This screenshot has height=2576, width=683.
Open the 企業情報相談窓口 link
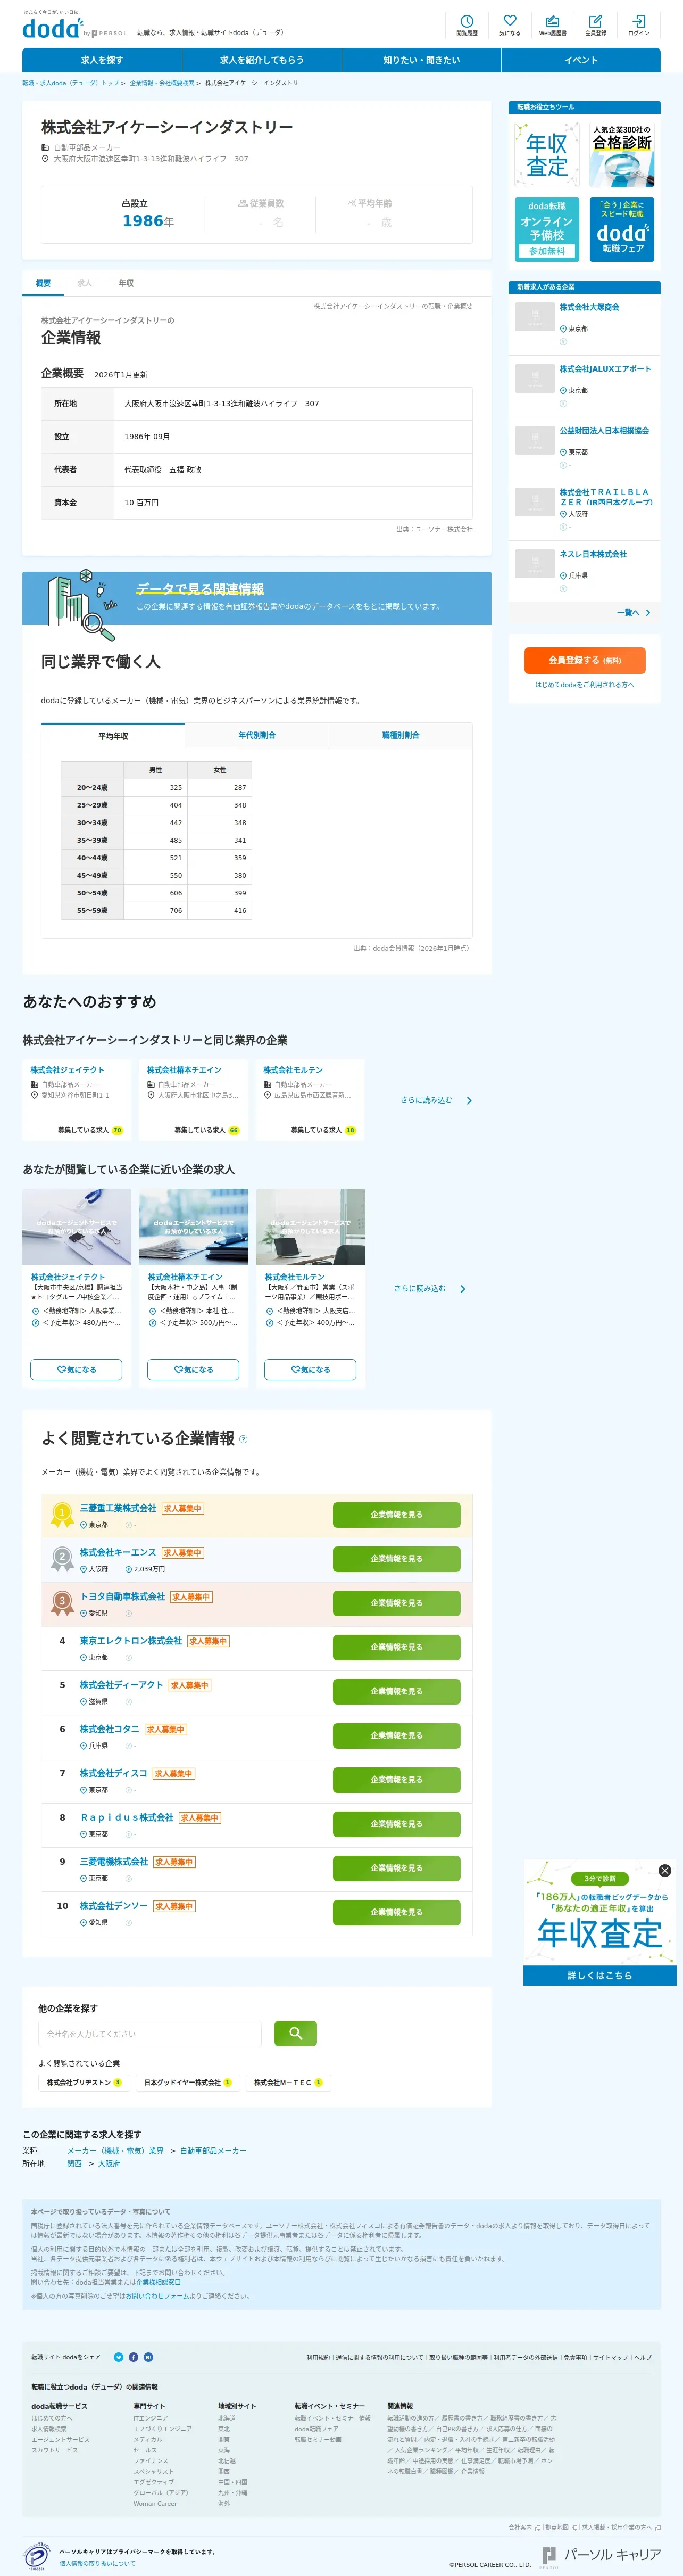pos(158,2283)
